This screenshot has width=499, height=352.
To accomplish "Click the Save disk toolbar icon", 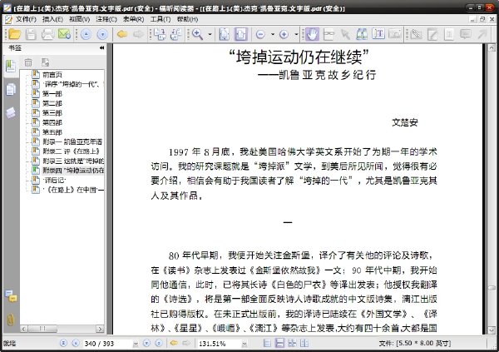I will pos(31,34).
